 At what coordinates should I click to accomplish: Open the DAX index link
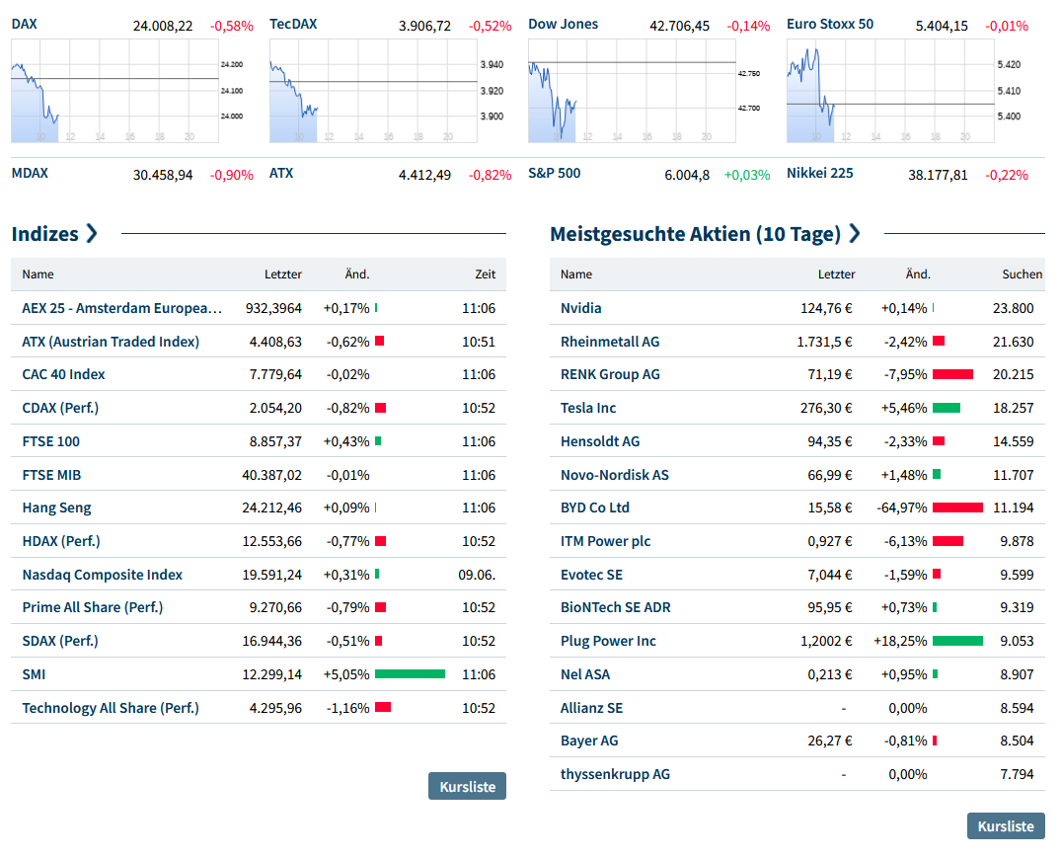[25, 25]
